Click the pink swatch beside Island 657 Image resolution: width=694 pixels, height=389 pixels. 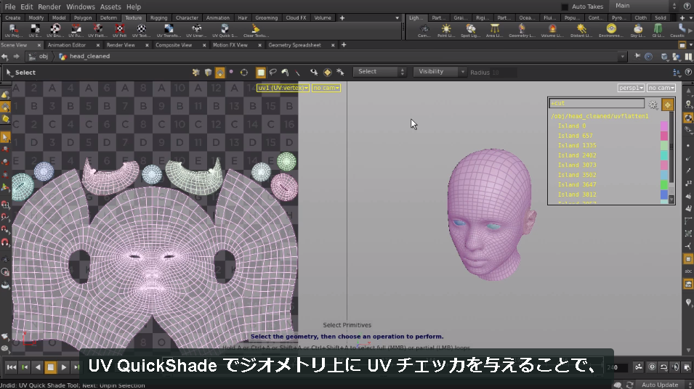(x=664, y=136)
